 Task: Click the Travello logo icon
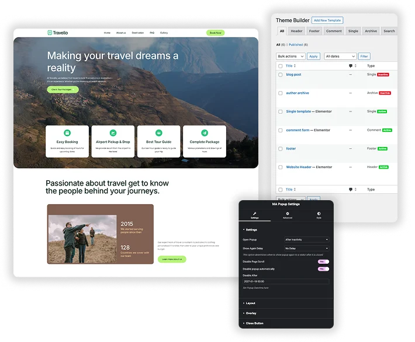tap(50, 33)
